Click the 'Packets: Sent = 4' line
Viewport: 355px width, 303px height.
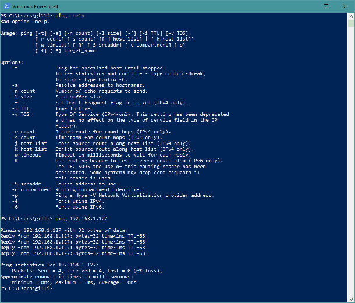pyautogui.click(x=87, y=271)
